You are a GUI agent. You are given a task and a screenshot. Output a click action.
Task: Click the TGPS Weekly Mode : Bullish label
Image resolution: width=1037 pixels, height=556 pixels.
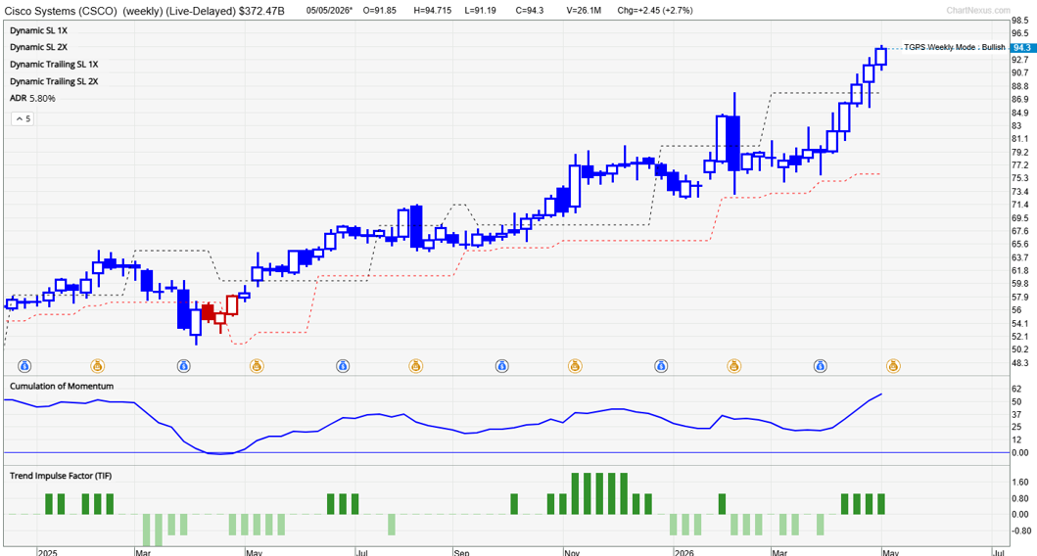click(955, 48)
